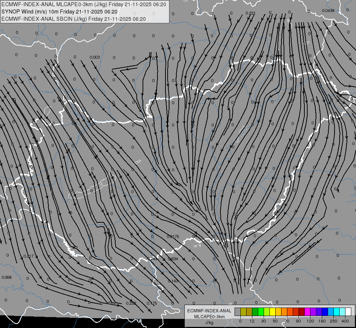Select the dark red legend swatch
Image resolution: width=356 pixels, height=328 pixels.
pyautogui.click(x=302, y=312)
